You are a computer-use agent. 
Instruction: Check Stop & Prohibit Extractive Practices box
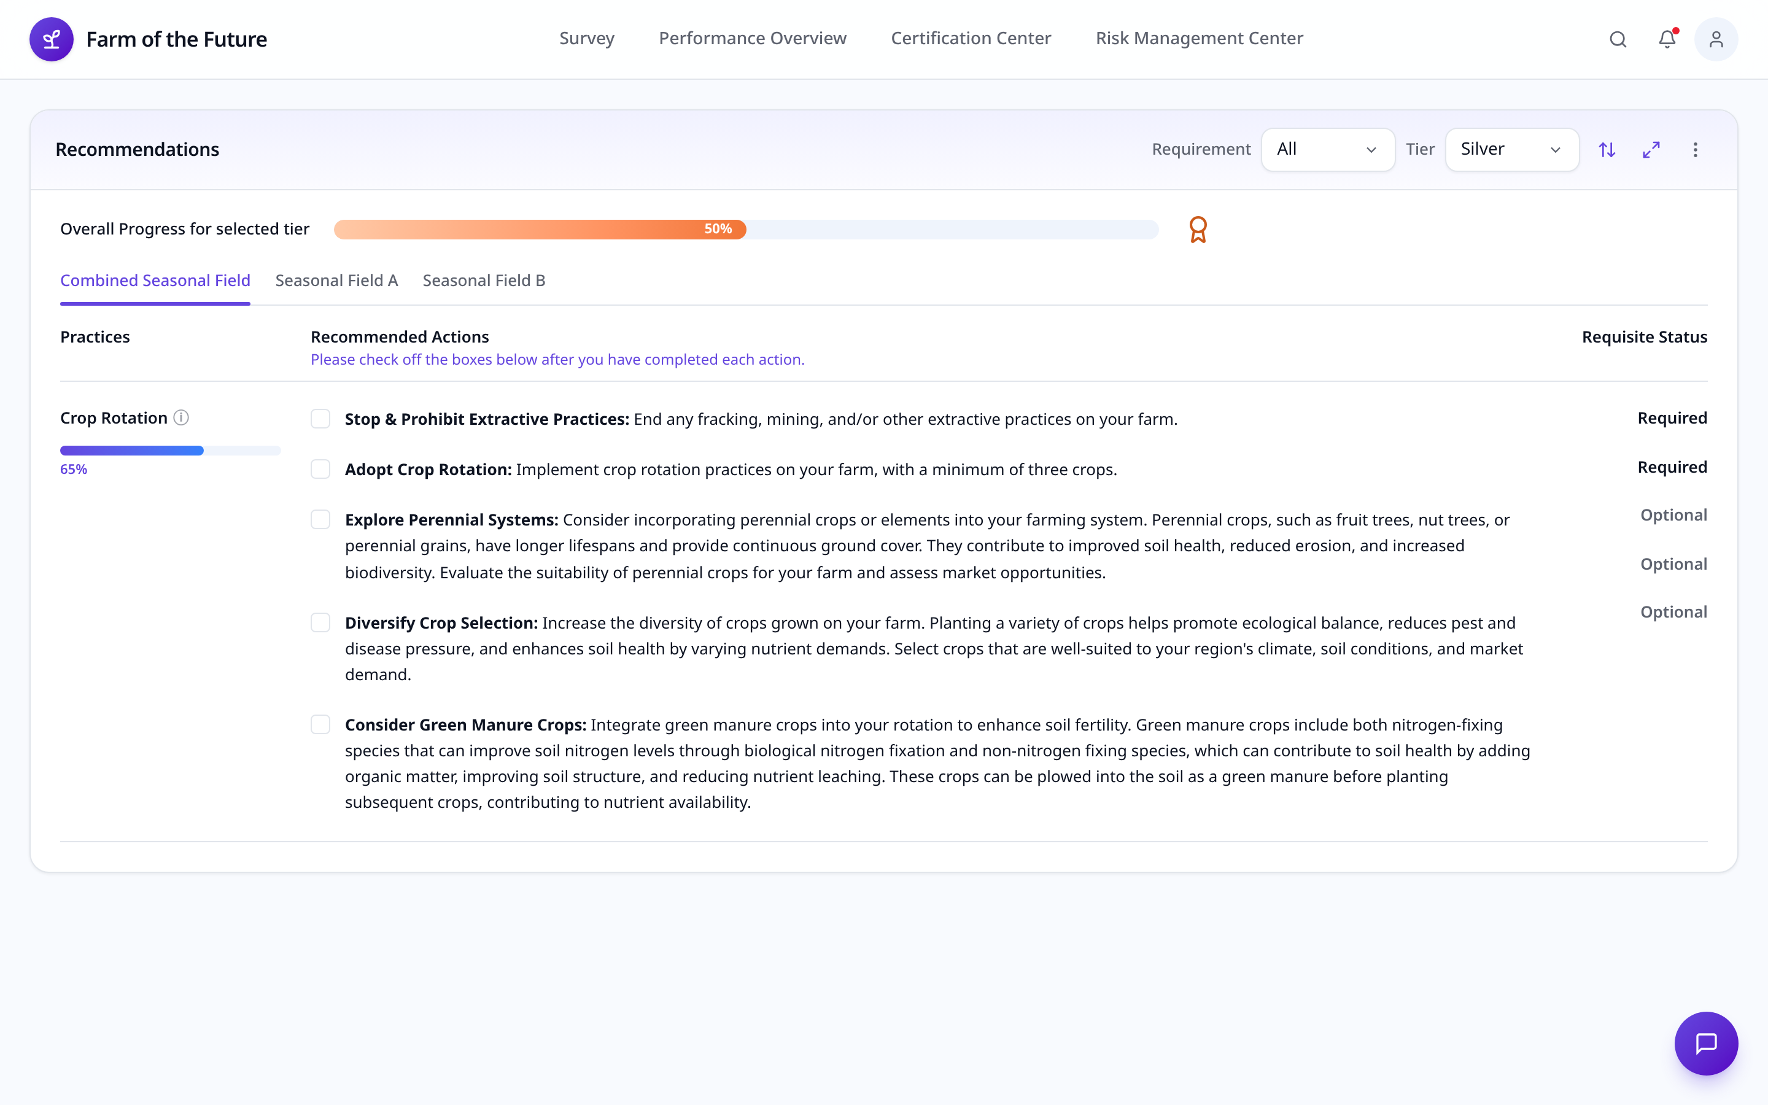click(320, 419)
